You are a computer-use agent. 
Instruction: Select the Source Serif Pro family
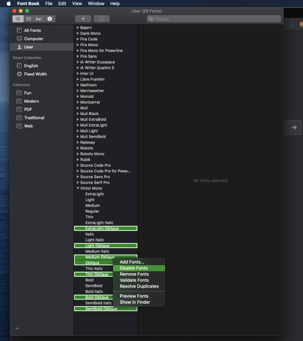coord(95,183)
